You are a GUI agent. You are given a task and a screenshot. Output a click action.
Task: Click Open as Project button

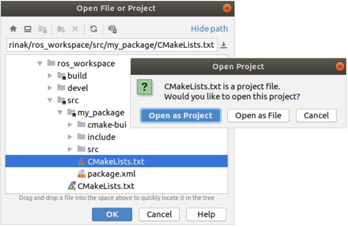pyautogui.click(x=181, y=116)
